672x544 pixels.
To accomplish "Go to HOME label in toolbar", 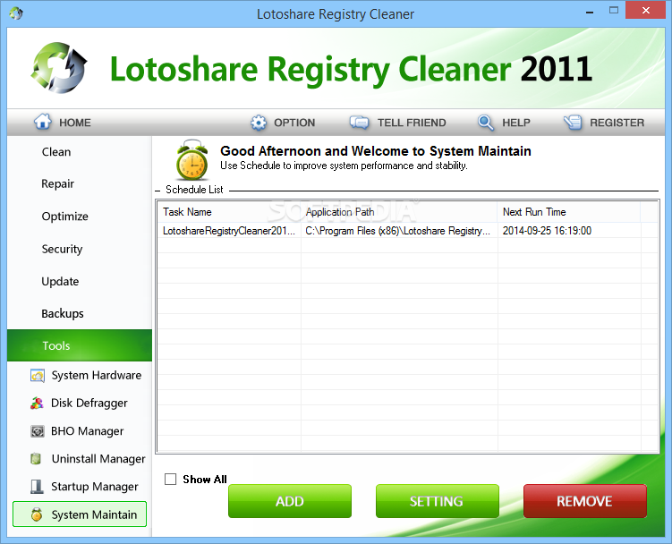I will point(75,123).
